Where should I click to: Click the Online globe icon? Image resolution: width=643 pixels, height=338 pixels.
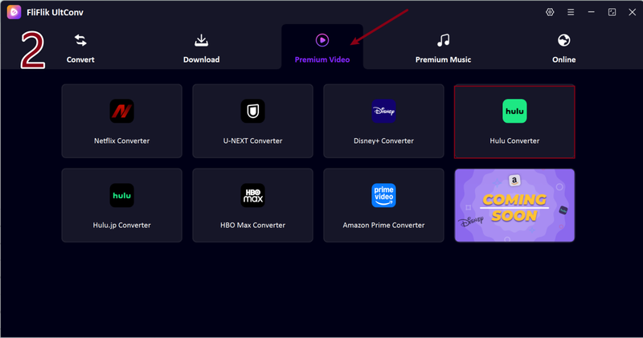point(564,40)
